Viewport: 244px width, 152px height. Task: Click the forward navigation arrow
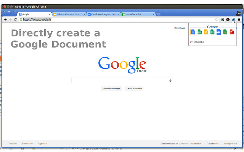(10, 19)
